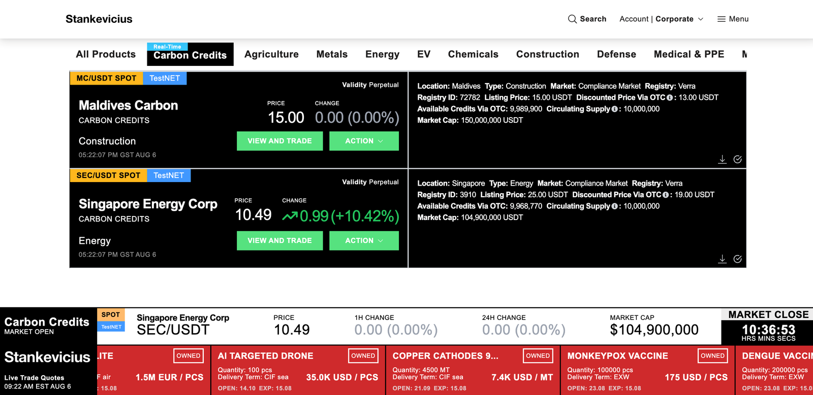
Task: Click Singapore Market Cap 104,900,000 USDT
Action: [x=470, y=218]
